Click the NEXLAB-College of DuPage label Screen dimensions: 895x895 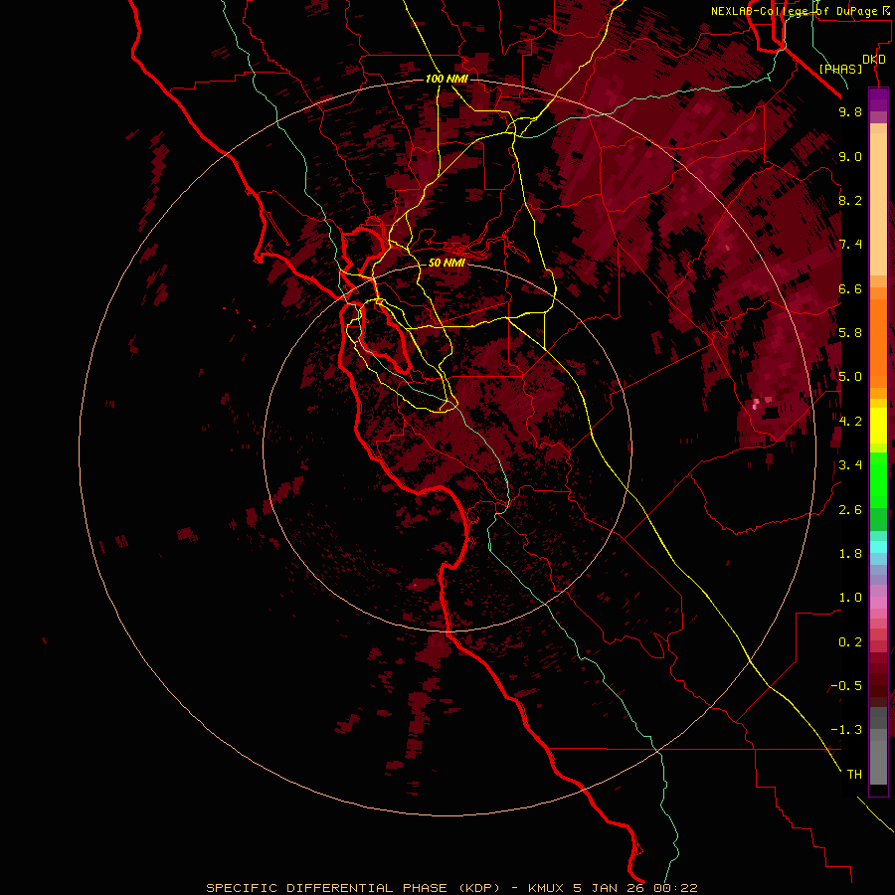(795, 11)
